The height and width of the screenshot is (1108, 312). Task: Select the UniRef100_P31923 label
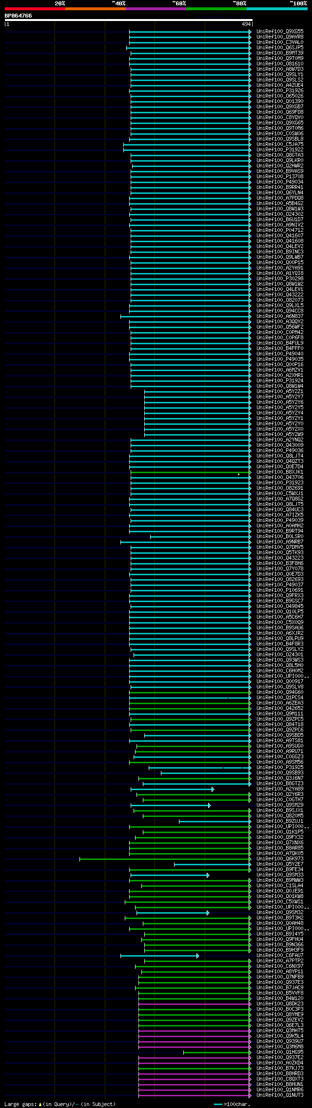280,482
